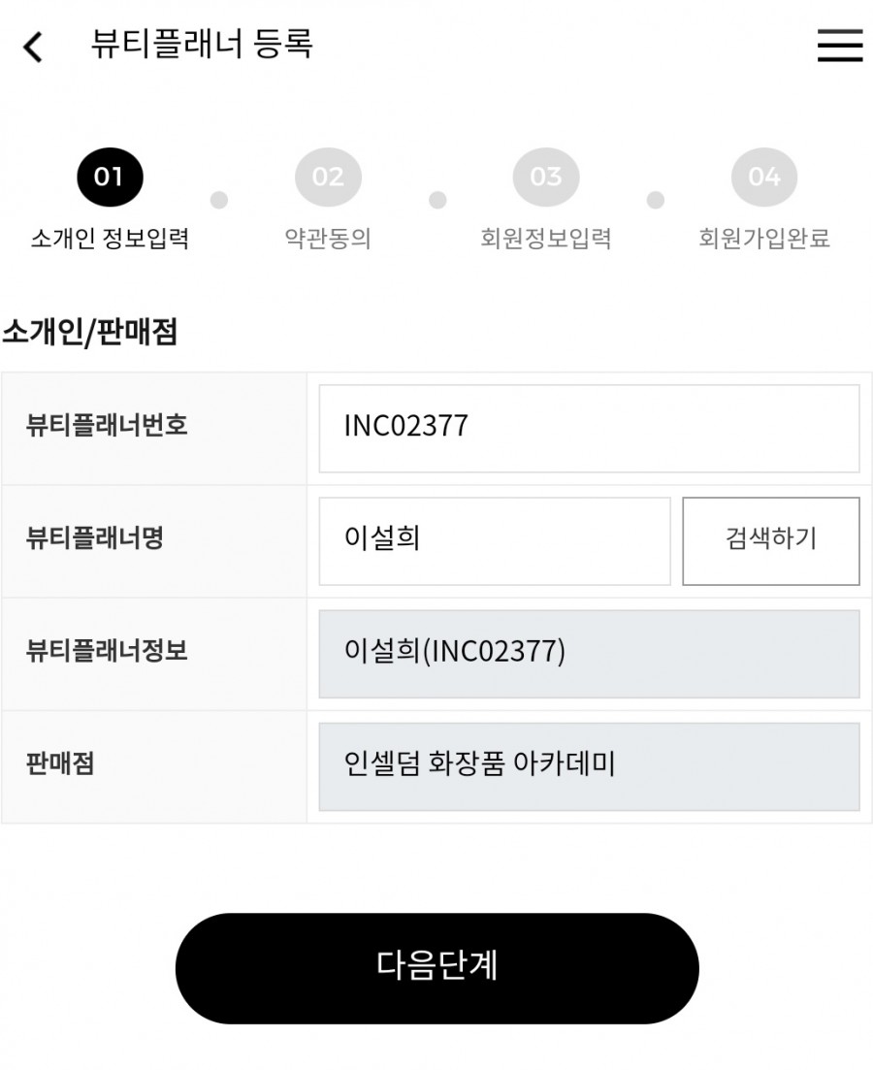Select step 03 circle icon
The width and height of the screenshot is (873, 1070).
tap(546, 177)
